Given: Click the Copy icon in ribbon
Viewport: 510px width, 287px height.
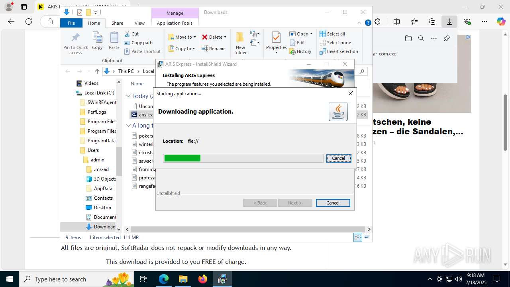Looking at the screenshot, I should pos(97,37).
